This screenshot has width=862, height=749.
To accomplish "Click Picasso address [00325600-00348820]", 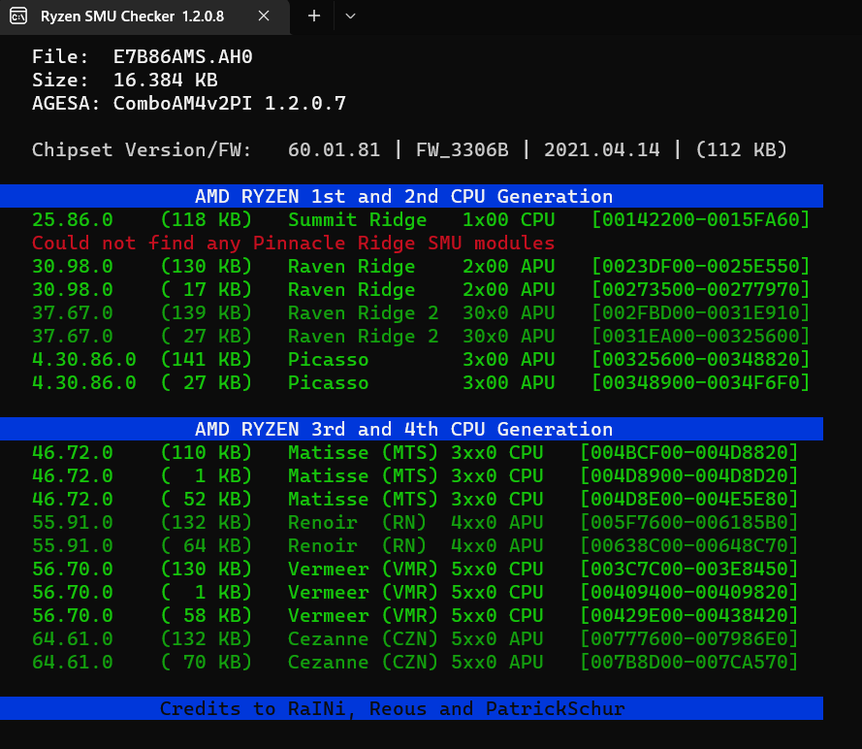I will (700, 360).
